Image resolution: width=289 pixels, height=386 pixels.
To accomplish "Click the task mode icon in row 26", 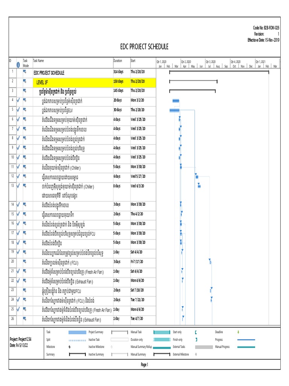I will tap(24, 319).
